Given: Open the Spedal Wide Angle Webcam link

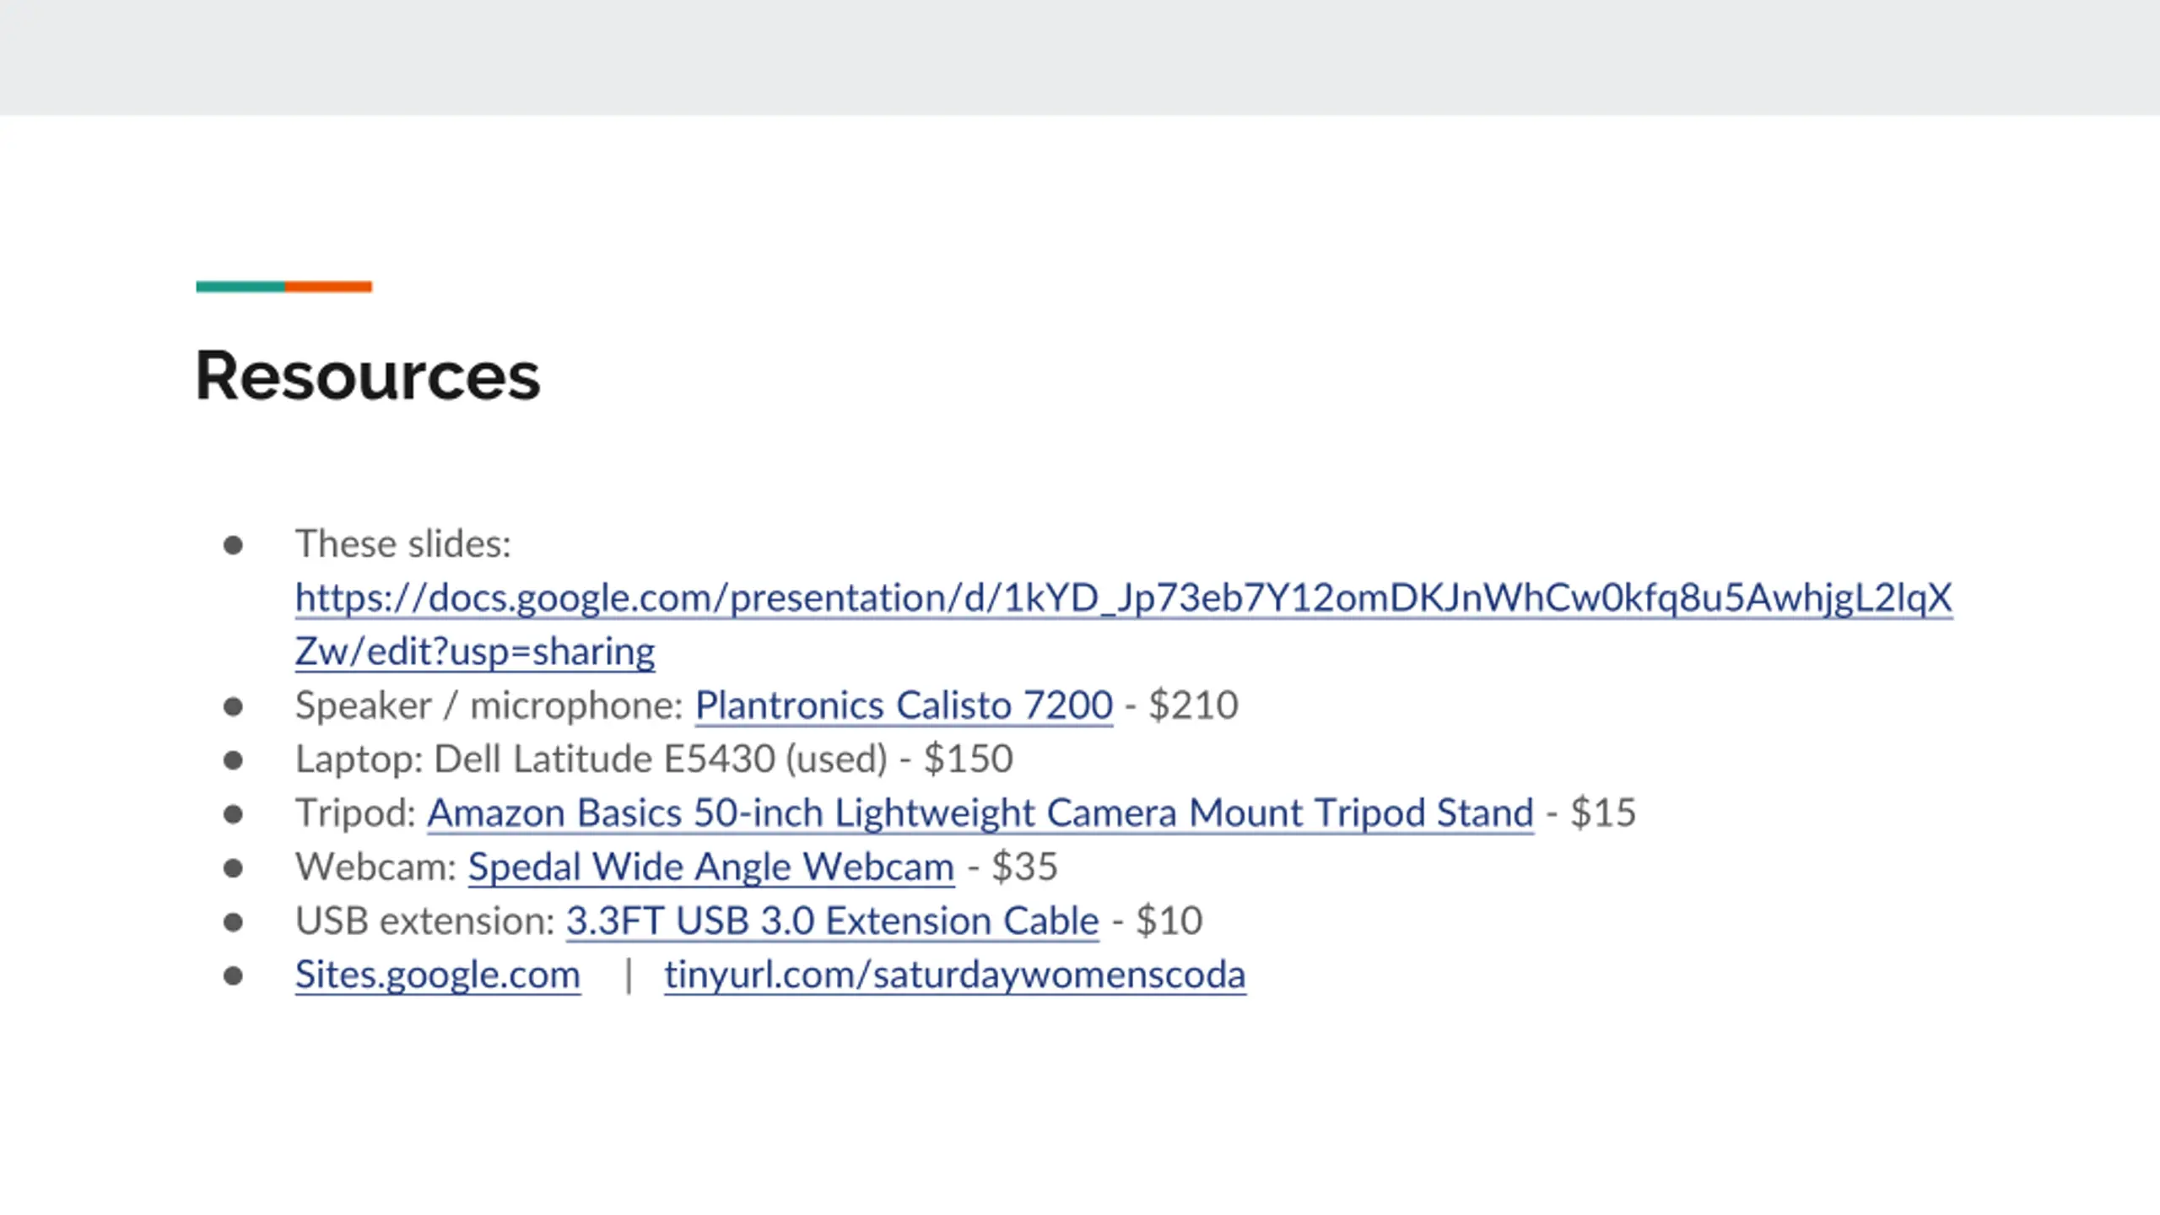Looking at the screenshot, I should (711, 867).
